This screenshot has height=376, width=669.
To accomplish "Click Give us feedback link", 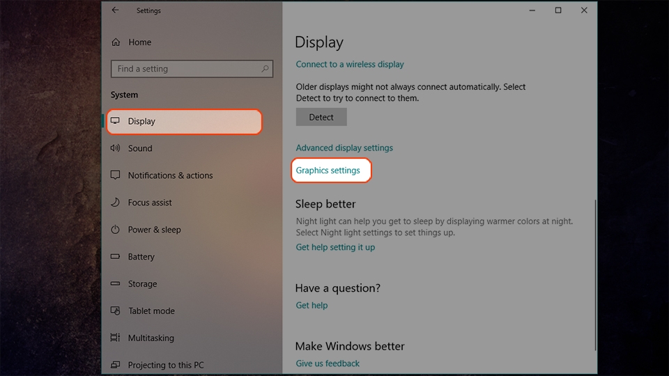I will pyautogui.click(x=328, y=363).
